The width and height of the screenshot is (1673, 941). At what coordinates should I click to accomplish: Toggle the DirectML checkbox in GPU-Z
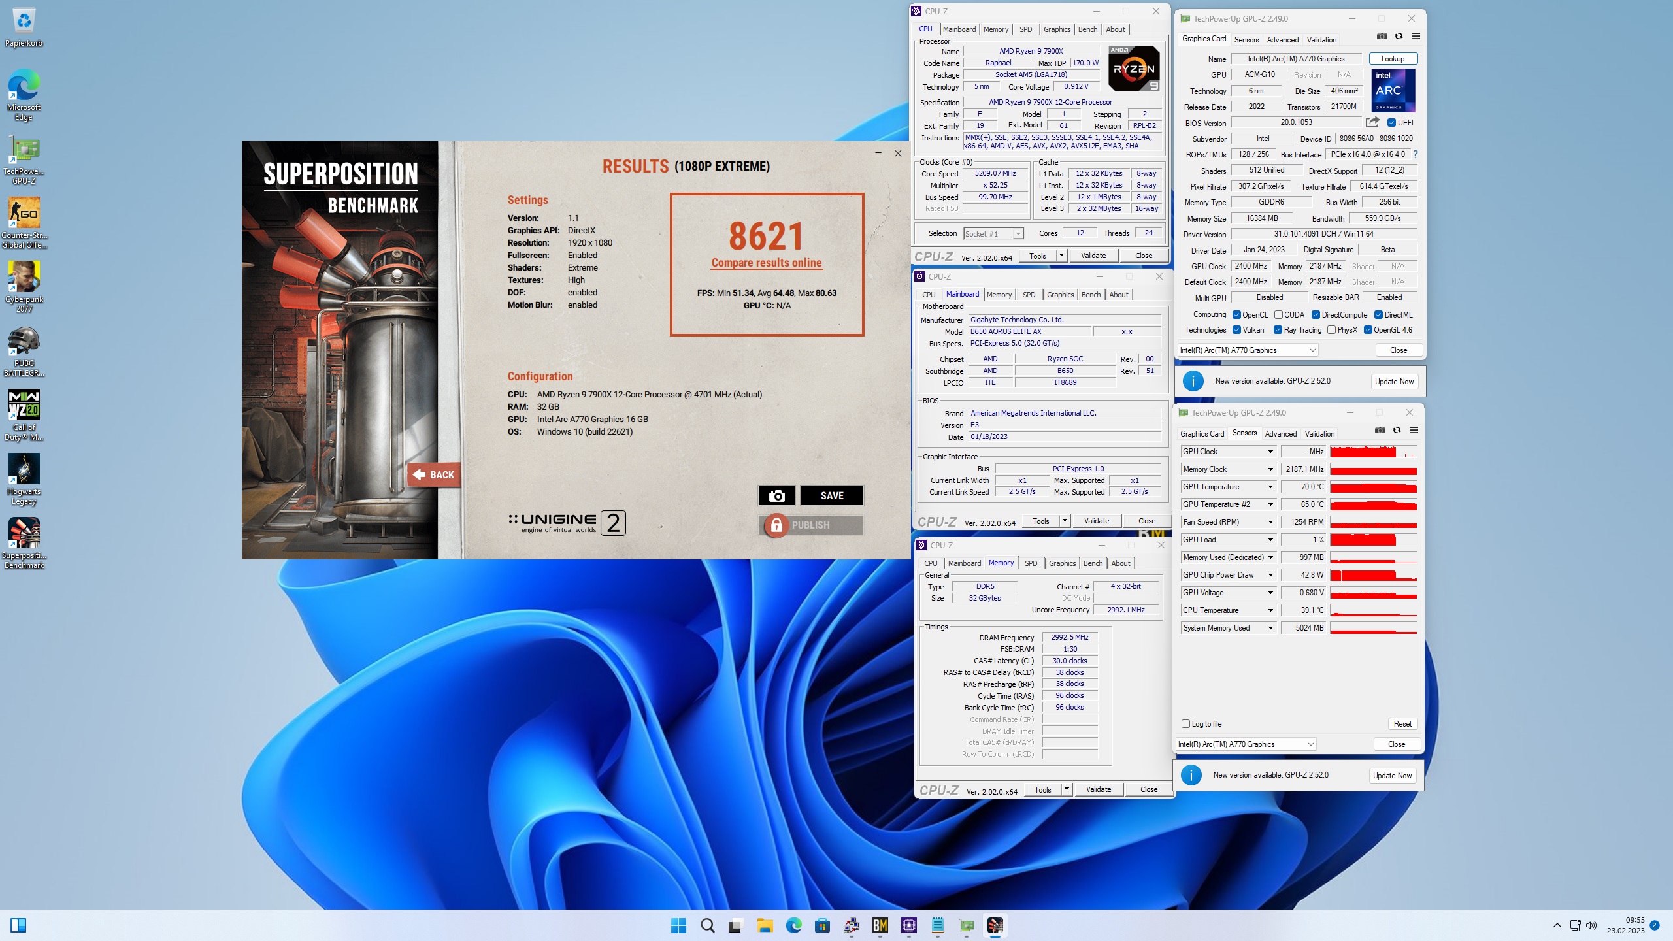click(x=1378, y=315)
